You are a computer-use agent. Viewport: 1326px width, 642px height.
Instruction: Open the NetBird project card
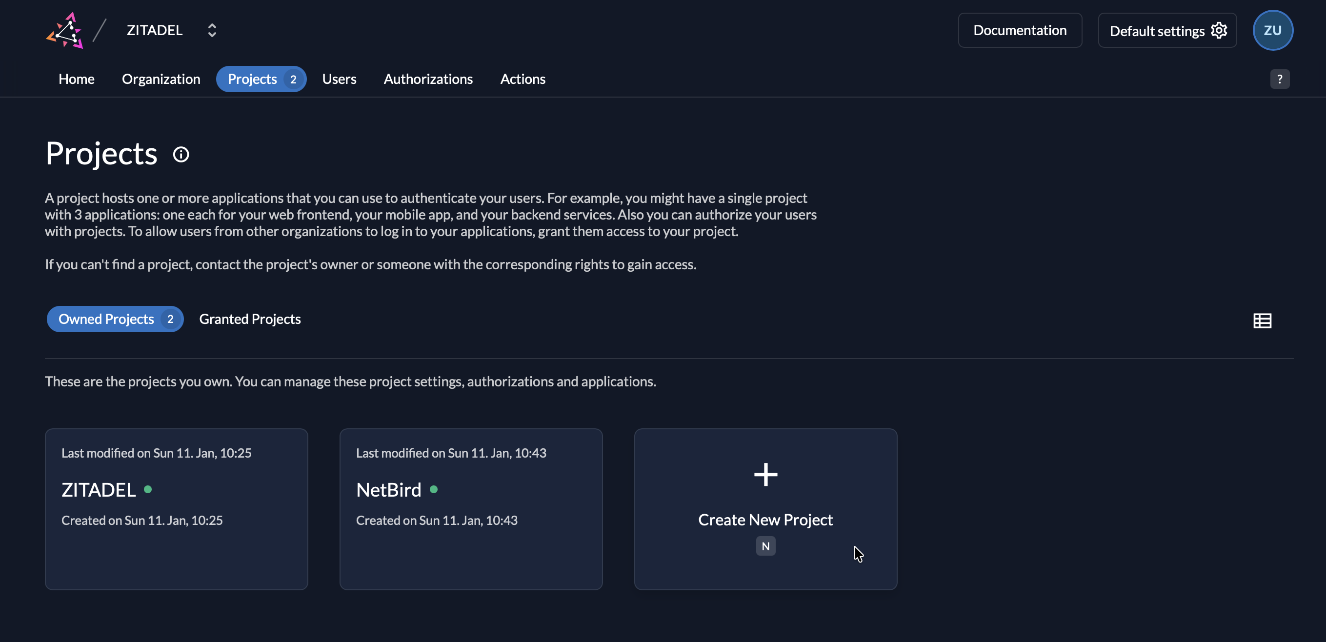pyautogui.click(x=470, y=509)
